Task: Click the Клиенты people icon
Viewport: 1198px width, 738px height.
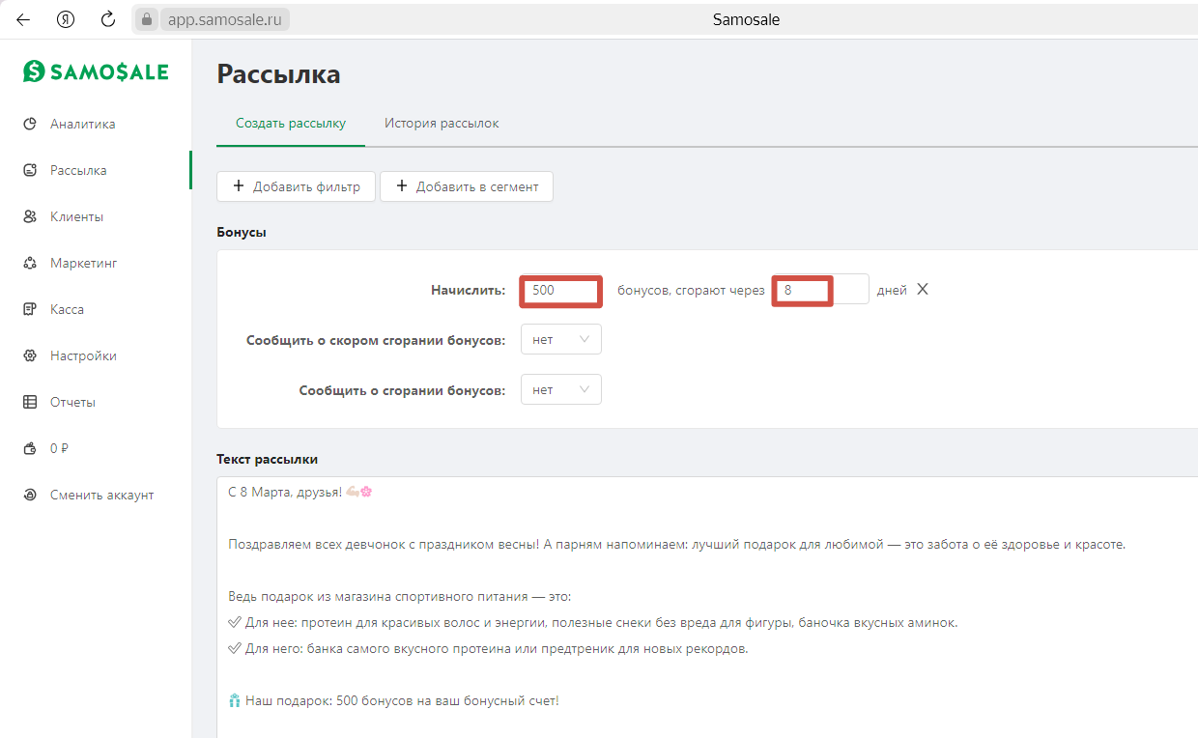Action: 30,216
